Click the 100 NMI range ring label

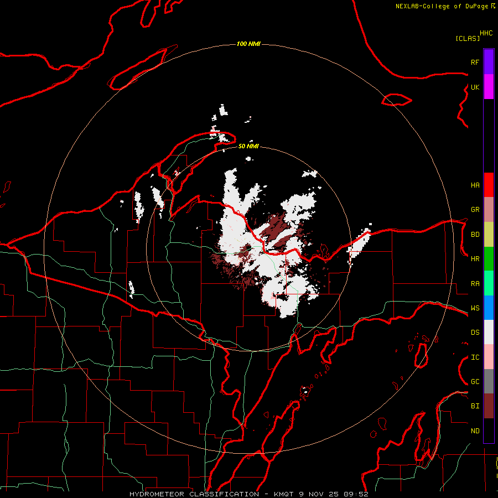tap(248, 44)
